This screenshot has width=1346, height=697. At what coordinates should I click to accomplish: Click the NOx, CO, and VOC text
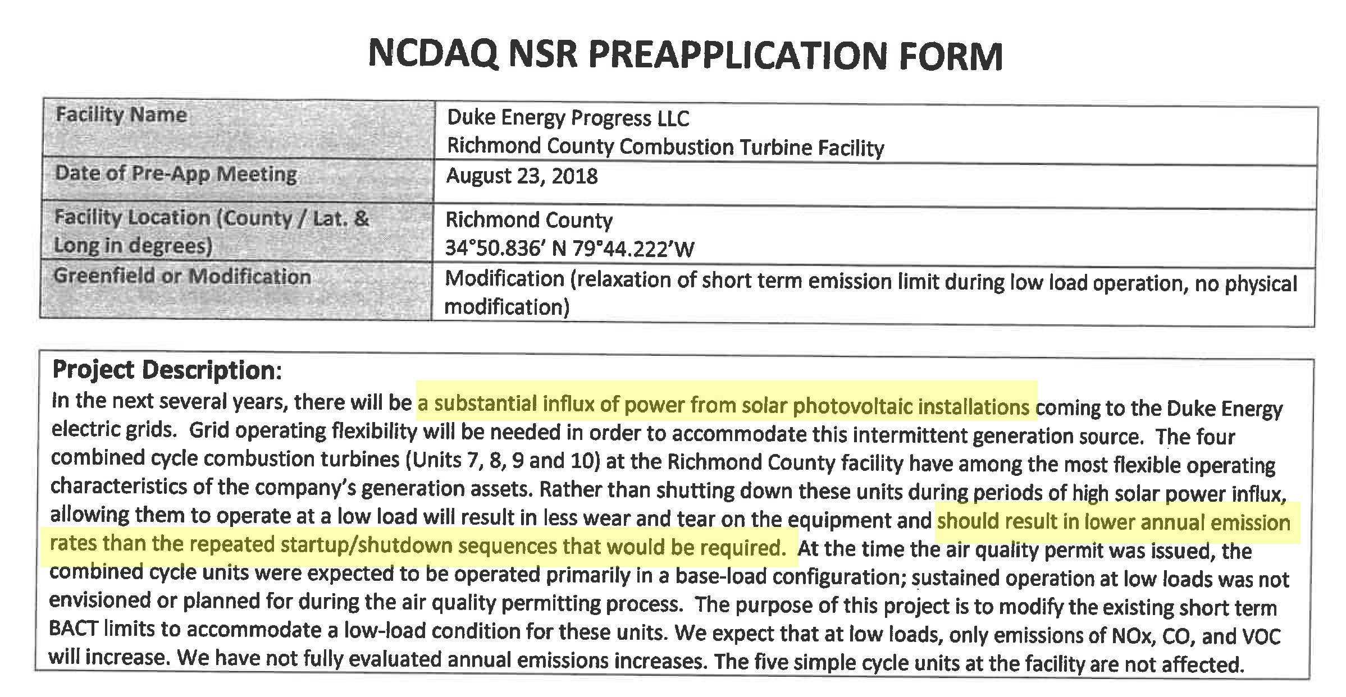point(1195,635)
